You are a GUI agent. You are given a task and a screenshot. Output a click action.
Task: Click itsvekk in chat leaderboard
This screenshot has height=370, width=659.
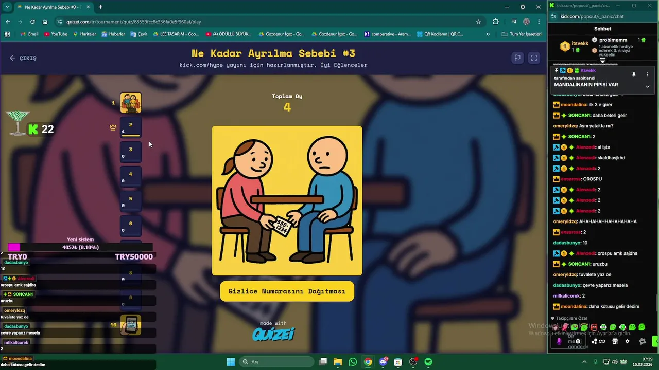click(580, 44)
